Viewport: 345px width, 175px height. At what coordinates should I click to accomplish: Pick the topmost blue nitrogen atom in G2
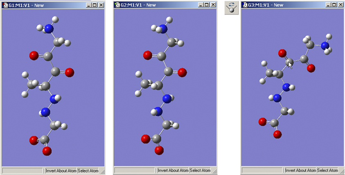[x=163, y=29]
